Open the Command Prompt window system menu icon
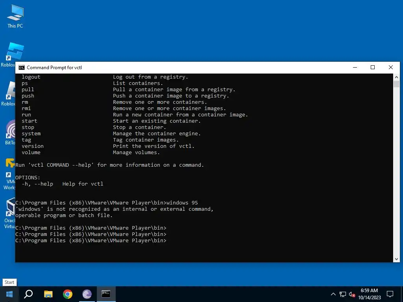Screen dimensions: 403x302 coord(22,68)
